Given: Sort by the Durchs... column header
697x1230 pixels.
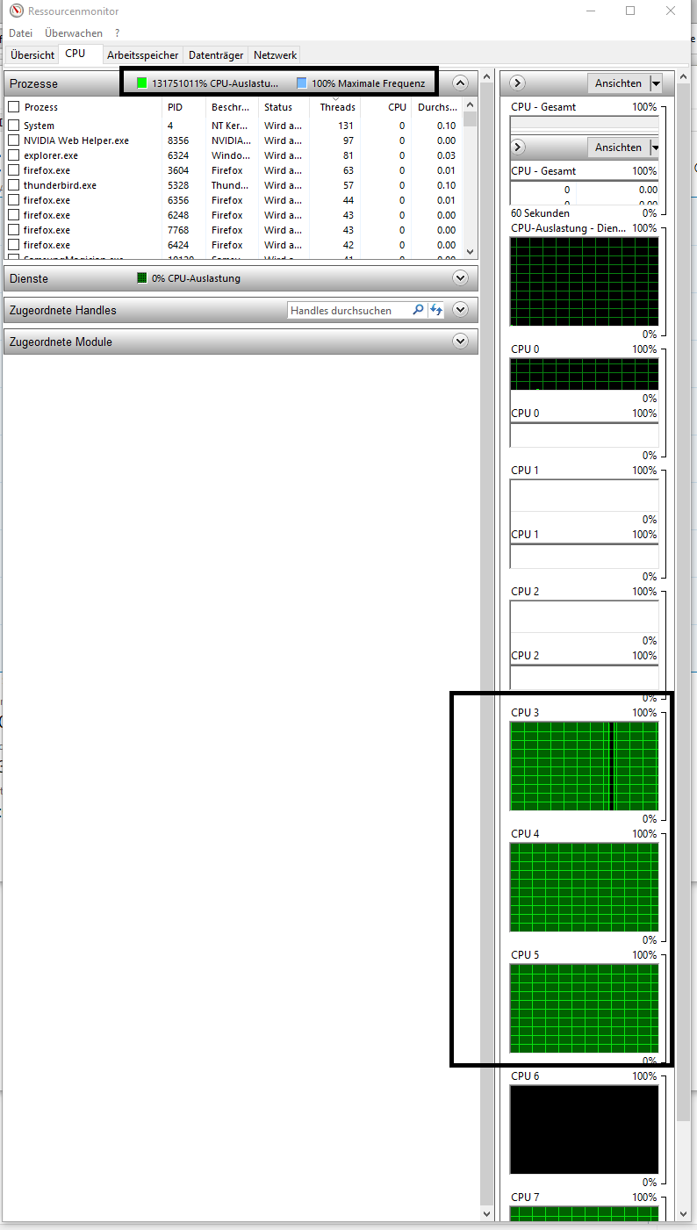Looking at the screenshot, I should [x=437, y=107].
